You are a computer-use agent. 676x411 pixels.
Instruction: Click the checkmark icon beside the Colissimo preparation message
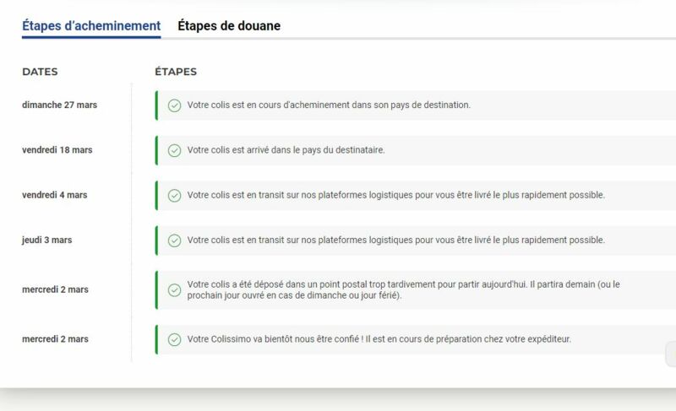(x=174, y=339)
